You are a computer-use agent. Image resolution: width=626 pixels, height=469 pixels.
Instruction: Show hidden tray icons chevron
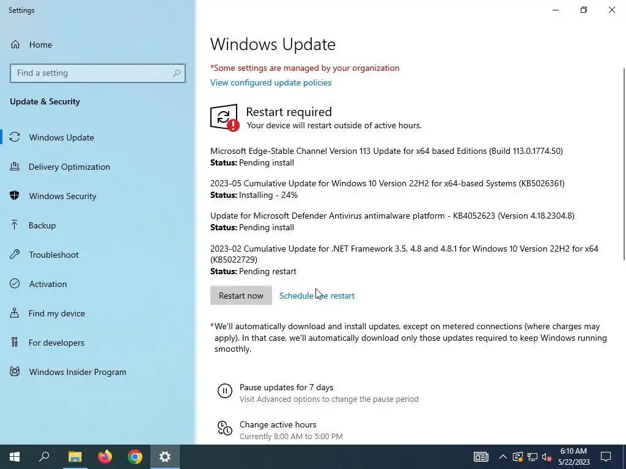coord(503,457)
